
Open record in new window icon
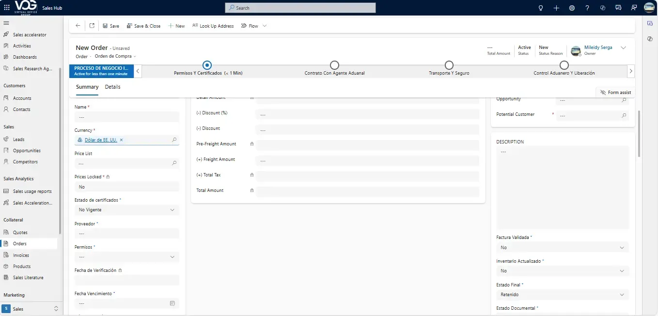92,26
